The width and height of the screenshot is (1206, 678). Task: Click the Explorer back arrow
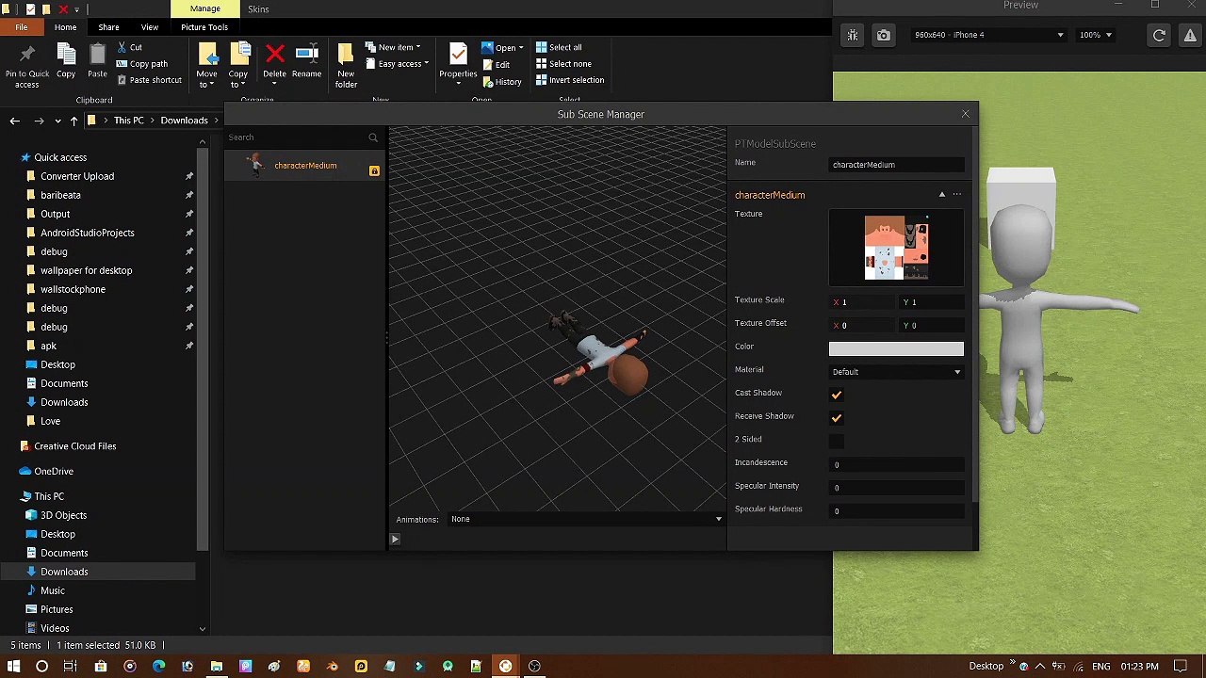14,121
